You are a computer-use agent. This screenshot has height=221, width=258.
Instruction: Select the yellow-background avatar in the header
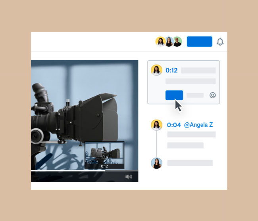click(160, 41)
